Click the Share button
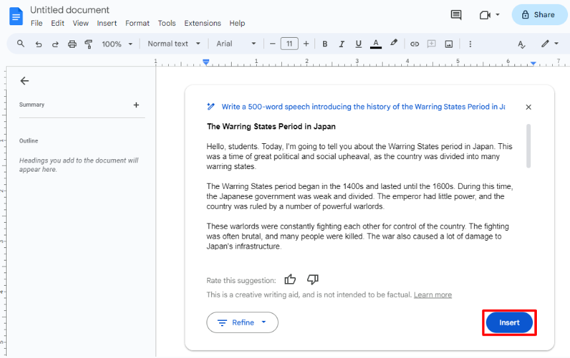The width and height of the screenshot is (570, 358). 539,15
